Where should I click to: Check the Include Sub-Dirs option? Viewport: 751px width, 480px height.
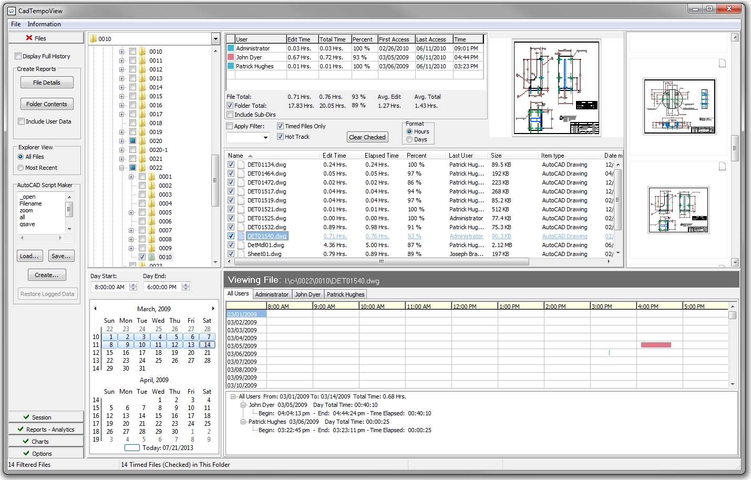(230, 114)
